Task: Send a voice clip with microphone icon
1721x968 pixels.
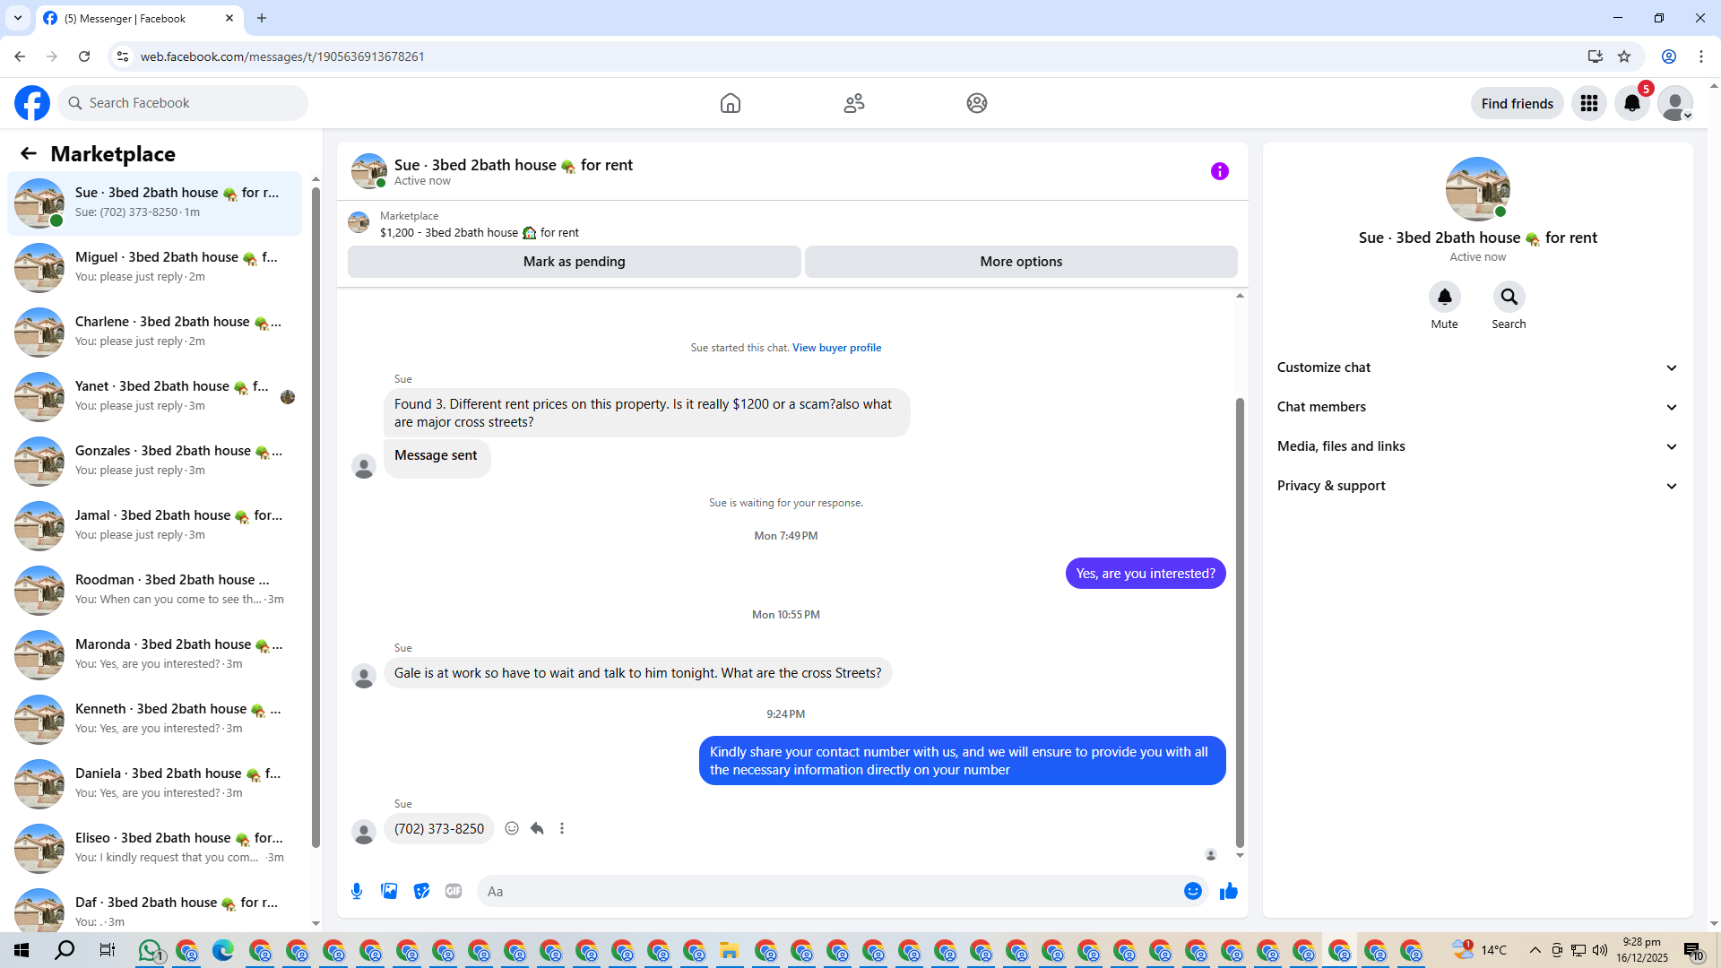Action: point(357,891)
